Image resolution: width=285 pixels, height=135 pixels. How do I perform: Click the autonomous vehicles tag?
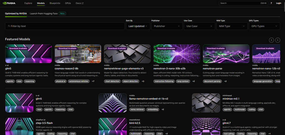pyautogui.click(x=79, y=81)
